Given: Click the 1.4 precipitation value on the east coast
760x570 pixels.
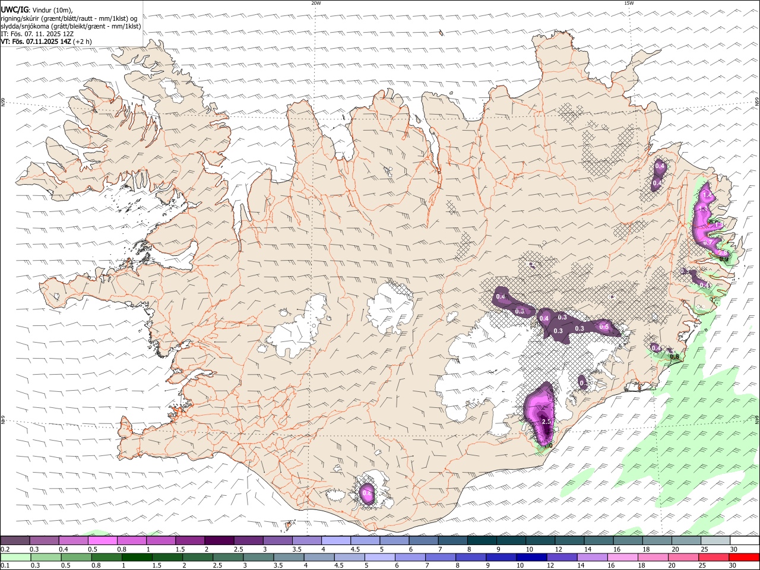Looking at the screenshot, I should click(x=707, y=195).
